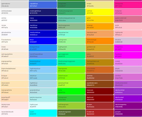Pick the mediumspringgreen swatch
142x117 pixels.
point(71,63)
